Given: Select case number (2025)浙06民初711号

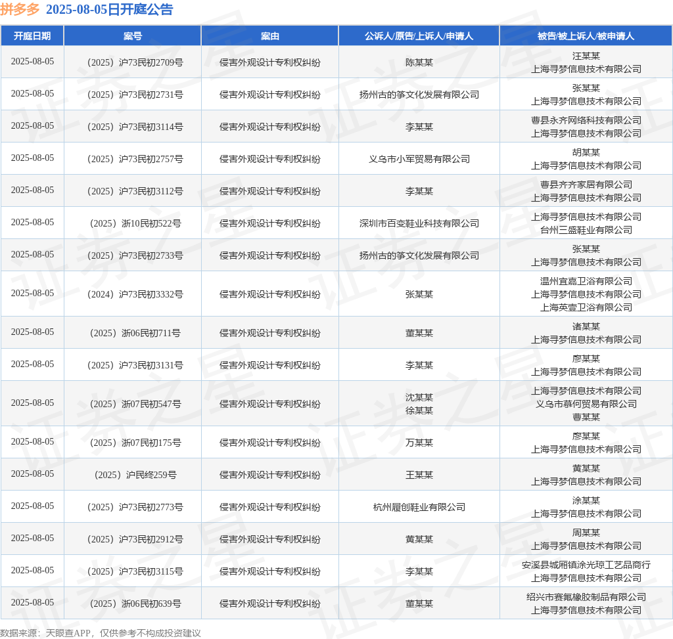Looking at the screenshot, I should (x=135, y=333).
